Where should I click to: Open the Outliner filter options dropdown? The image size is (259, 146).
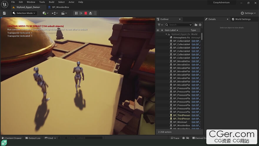coord(160,25)
